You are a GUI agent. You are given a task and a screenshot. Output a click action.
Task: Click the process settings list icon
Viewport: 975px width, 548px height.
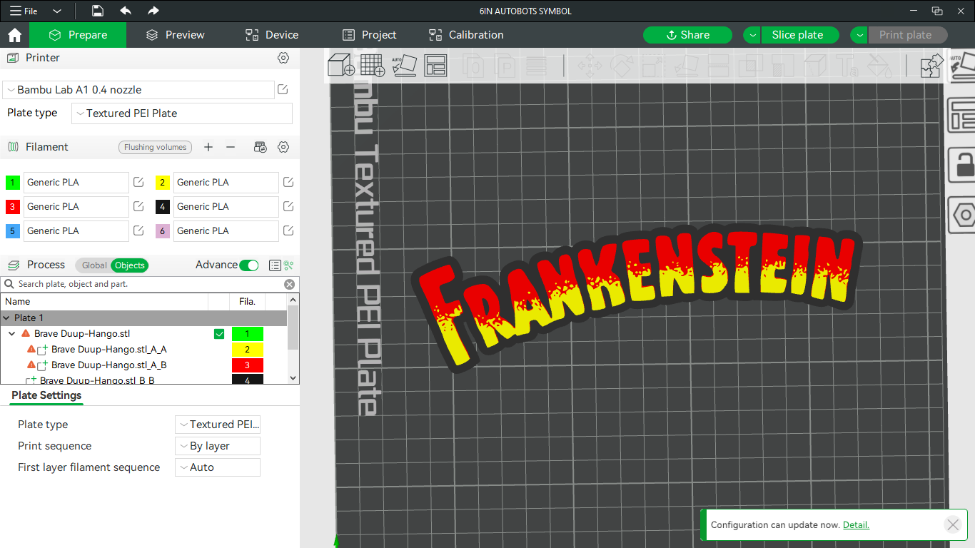[275, 265]
